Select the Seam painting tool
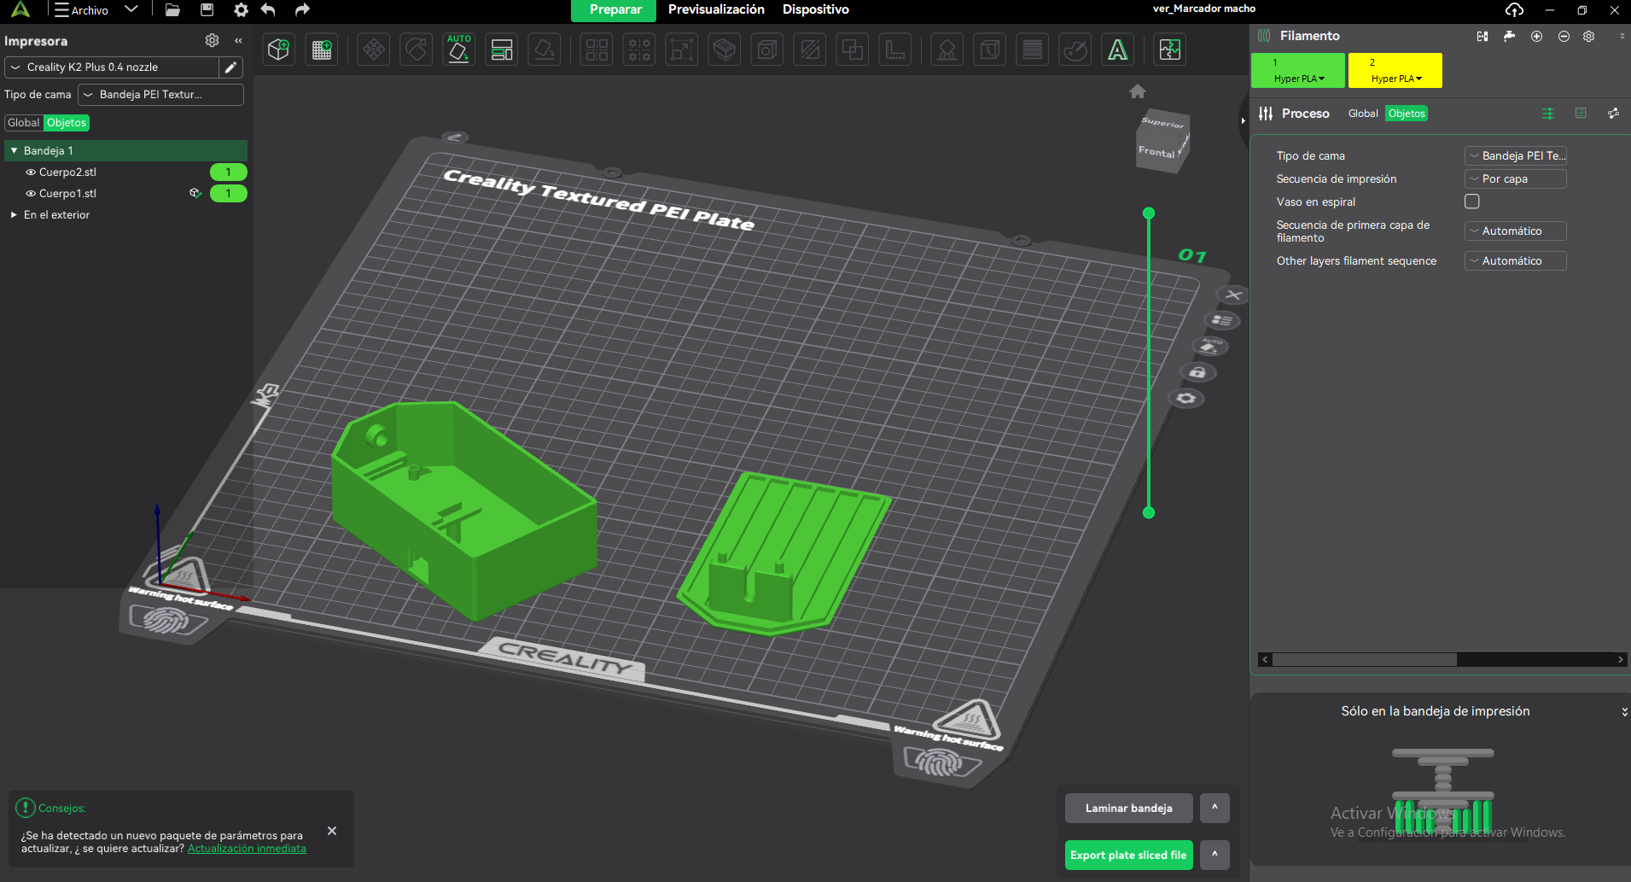The height and width of the screenshot is (882, 1631). click(x=990, y=50)
